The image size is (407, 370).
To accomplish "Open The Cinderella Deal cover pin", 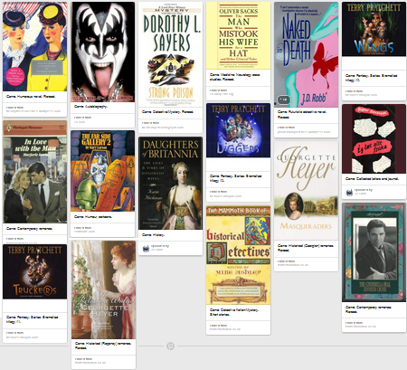I will point(374,252).
